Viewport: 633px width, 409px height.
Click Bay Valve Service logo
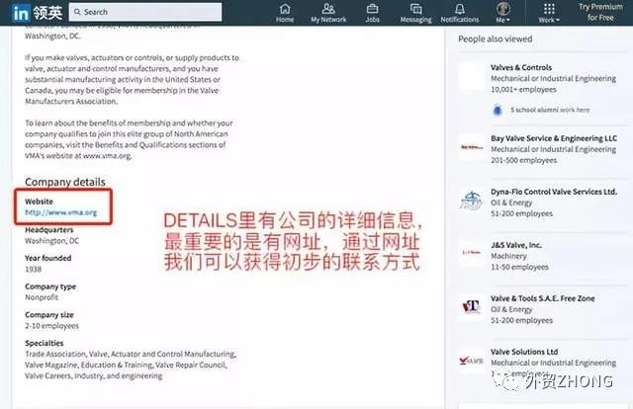[x=471, y=147]
